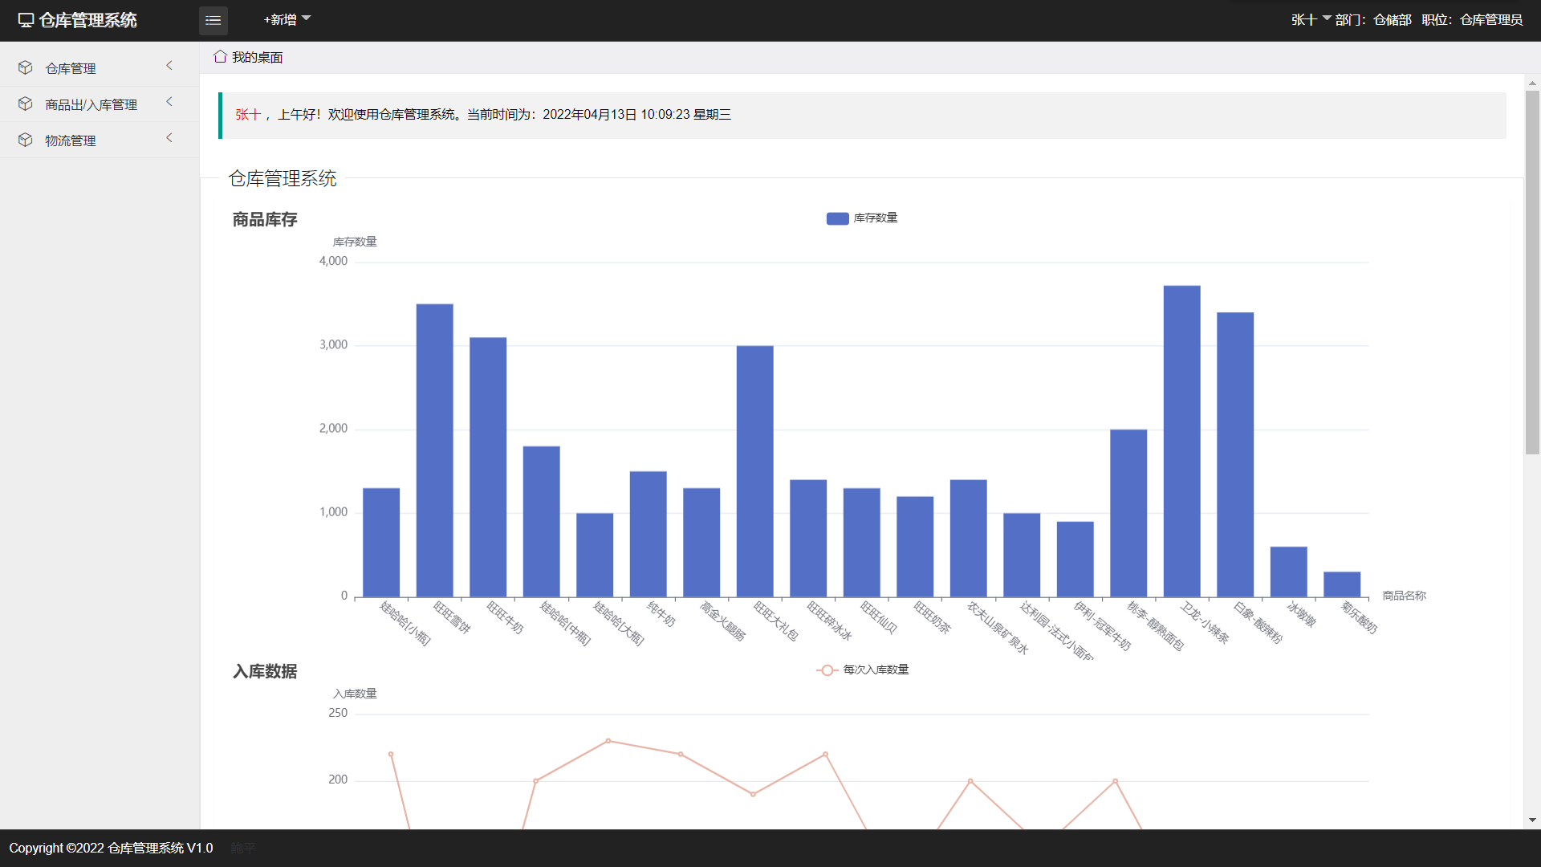Click the 旺旺牛奶 inventory bar
1541x867 pixels.
[488, 467]
